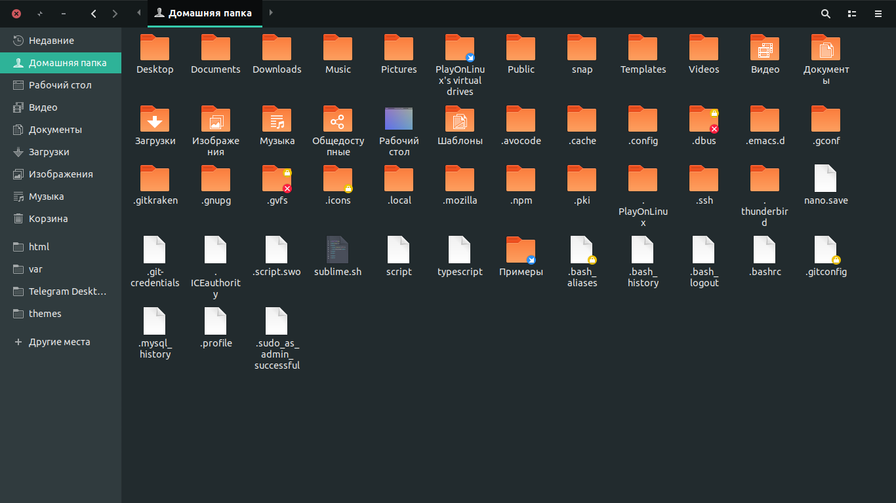Open Другие места in the sidebar
This screenshot has height=503, width=896.
[60, 342]
